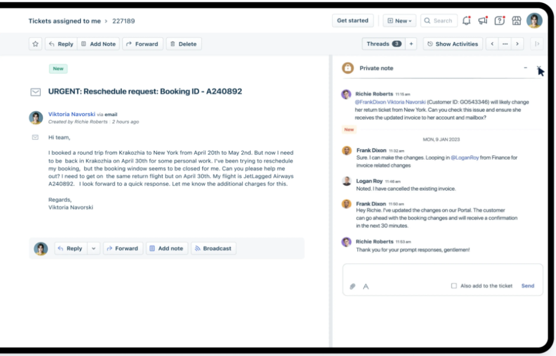Open the announcements megaphone icon

[483, 20]
